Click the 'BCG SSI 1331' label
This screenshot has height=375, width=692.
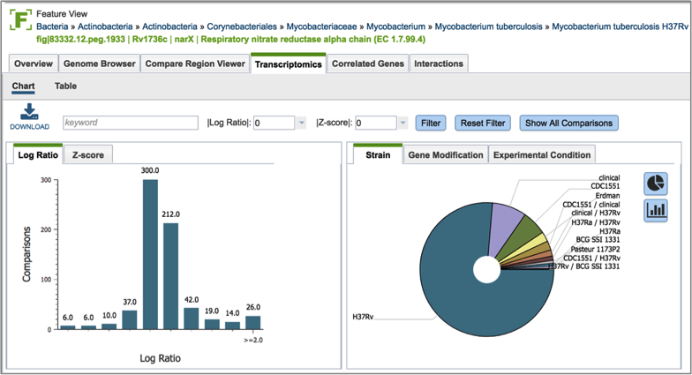pyautogui.click(x=598, y=240)
